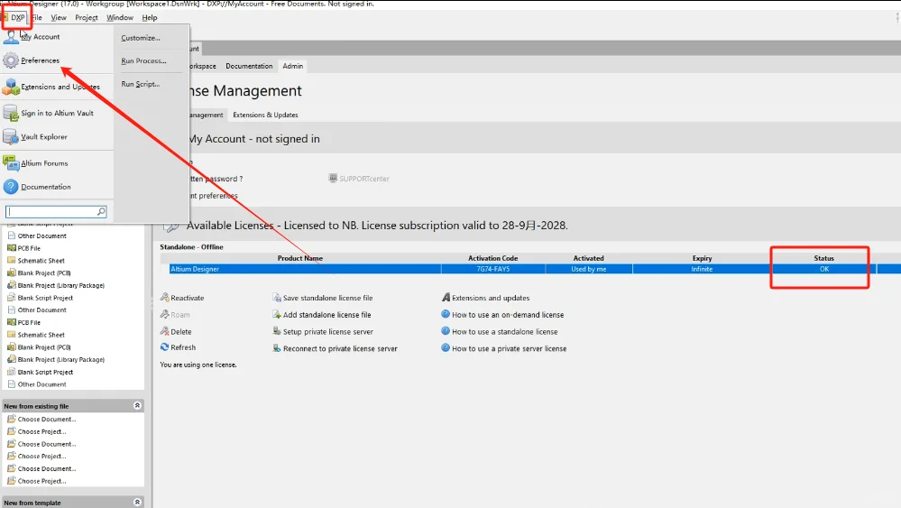Viewport: 901px width, 508px height.
Task: Open the Help menu
Action: (x=150, y=18)
